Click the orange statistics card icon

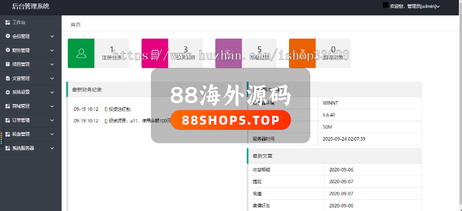302,53
